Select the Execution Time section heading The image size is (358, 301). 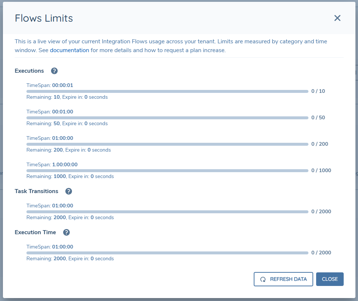[x=35, y=232]
